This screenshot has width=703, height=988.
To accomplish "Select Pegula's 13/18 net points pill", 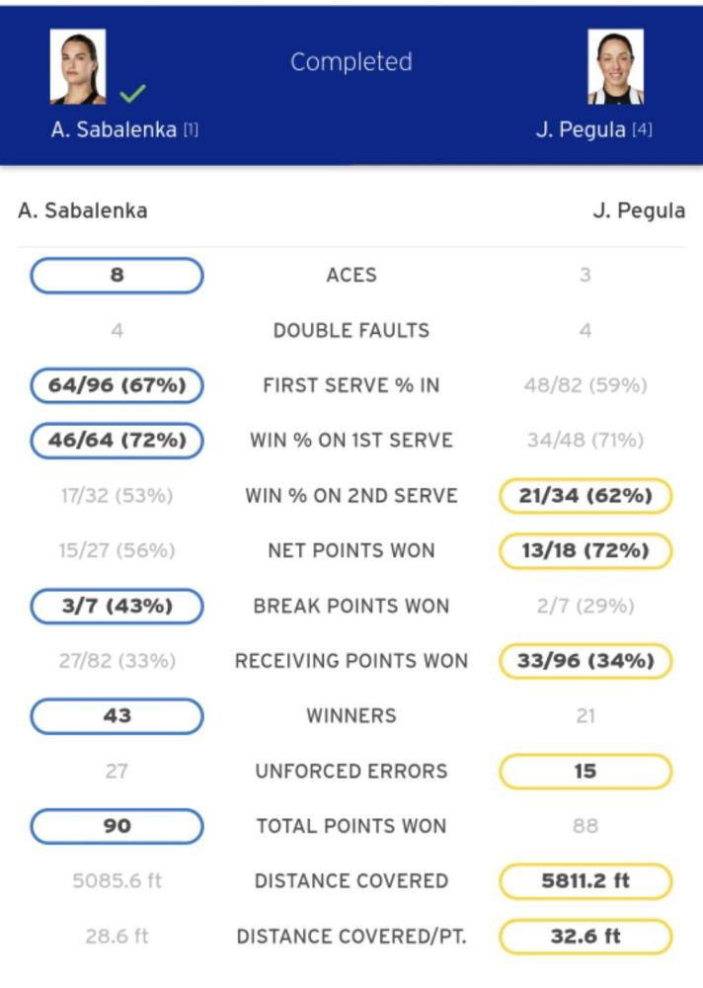I will [586, 550].
